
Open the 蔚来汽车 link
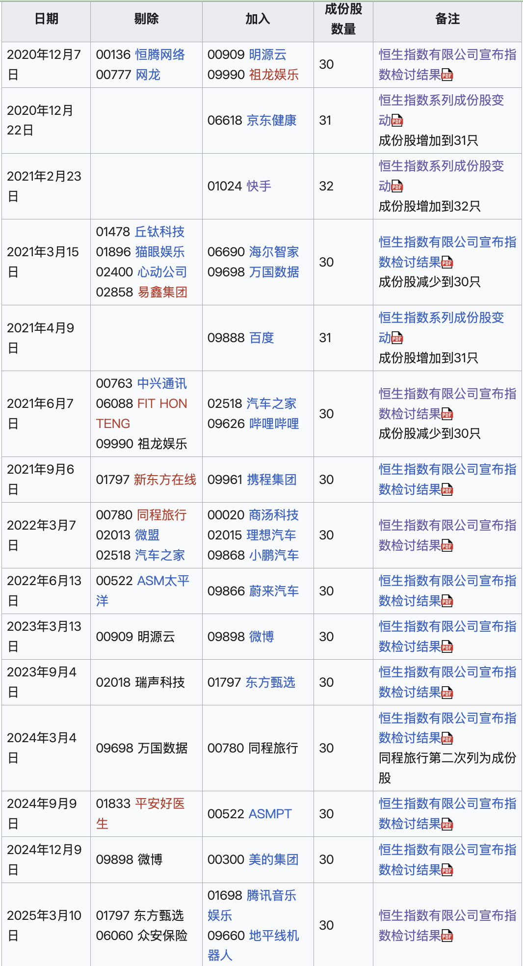point(274,591)
